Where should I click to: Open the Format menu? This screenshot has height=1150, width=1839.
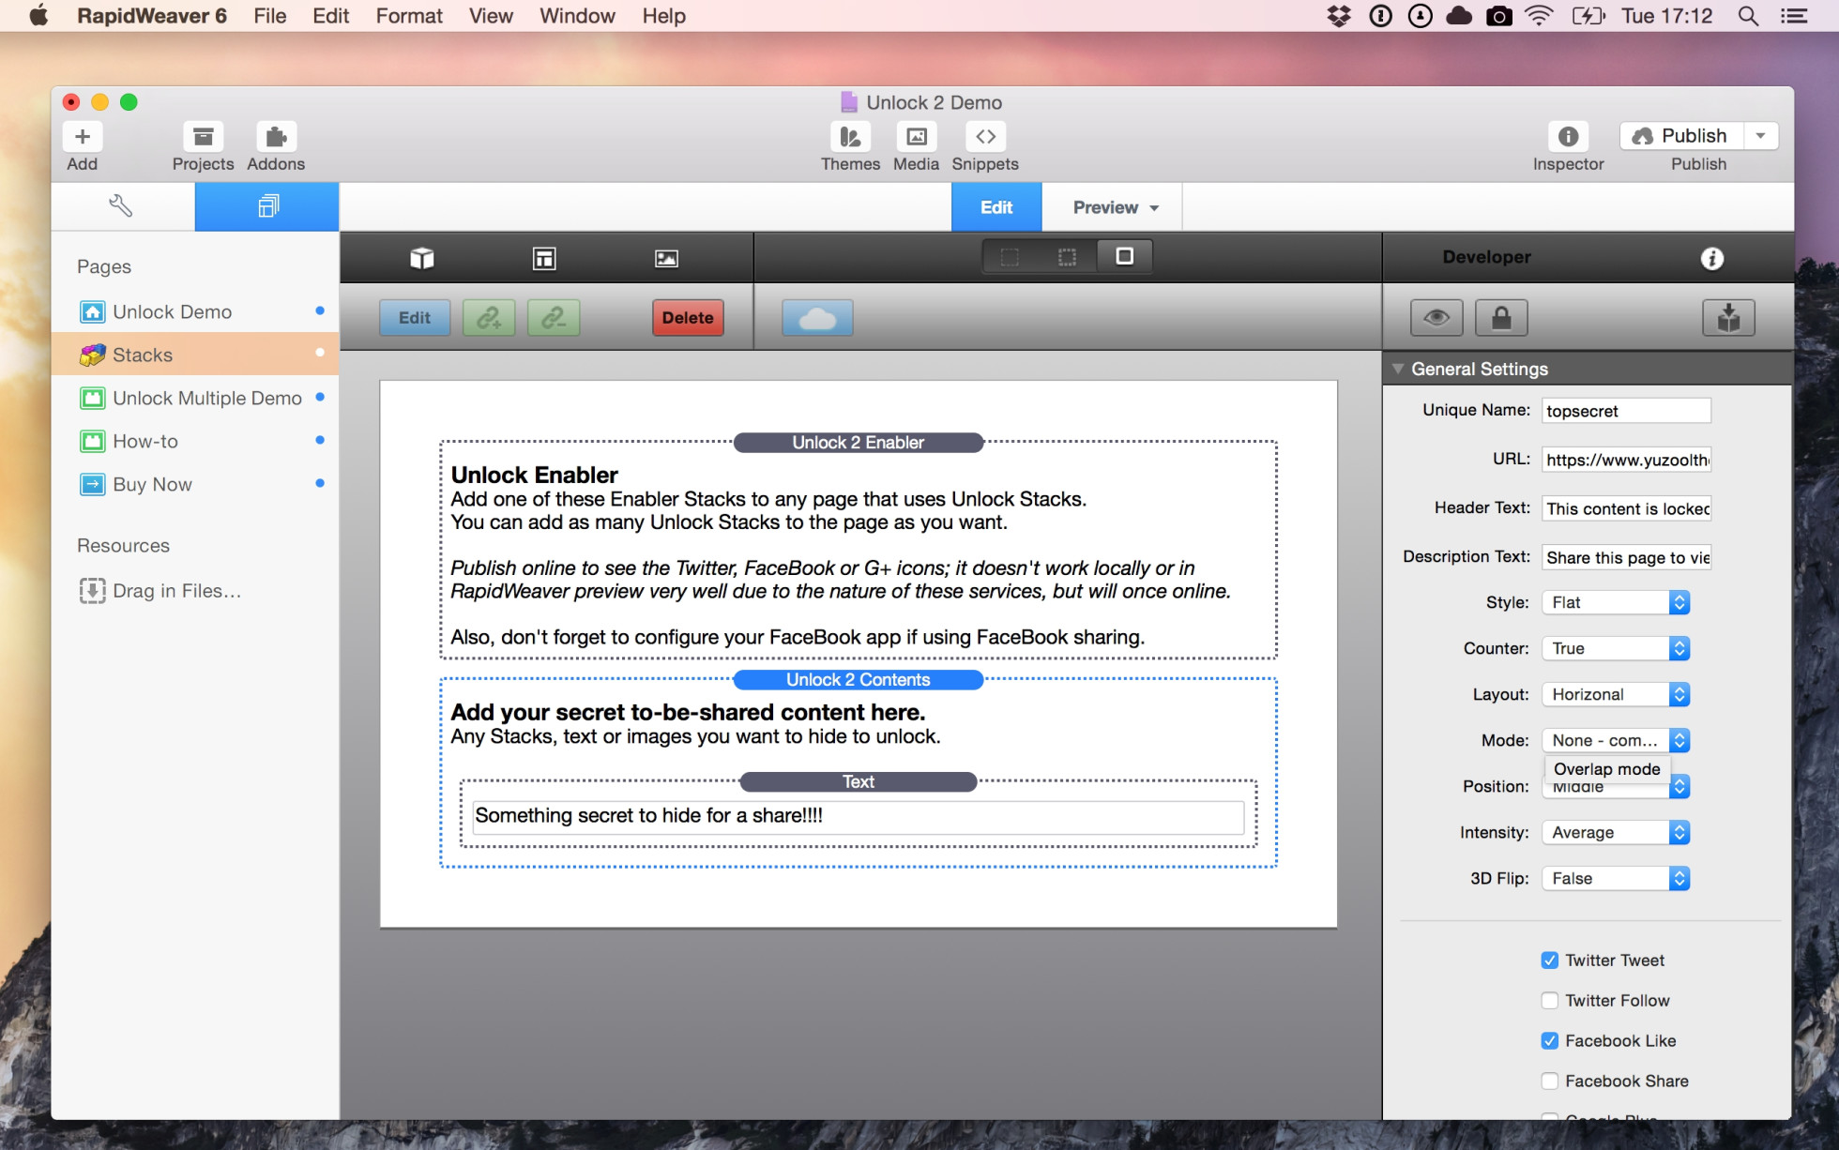click(x=409, y=16)
